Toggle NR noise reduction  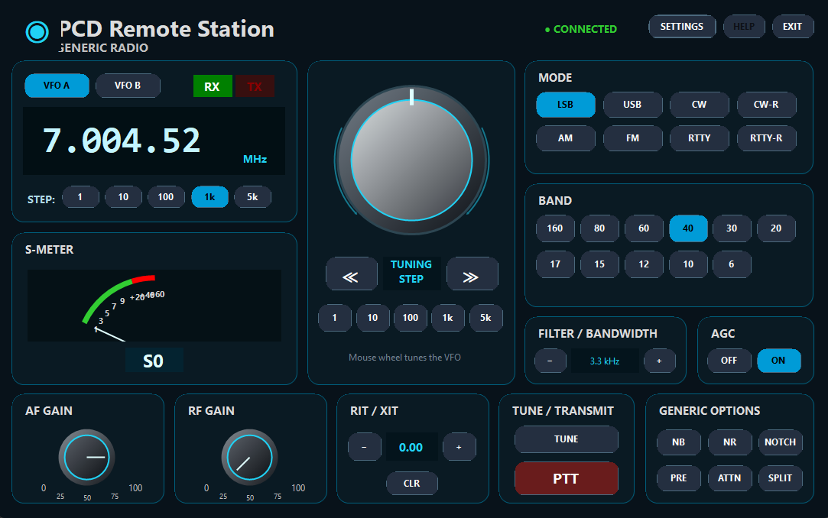click(x=730, y=442)
